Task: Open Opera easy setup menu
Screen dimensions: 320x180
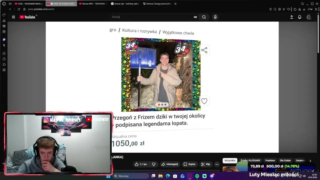Action: tap(316, 9)
